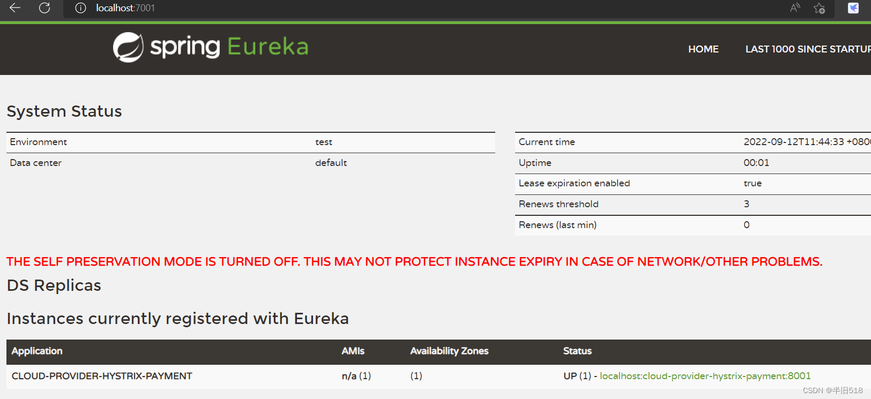Open the read aloud icon in address bar
The width and height of the screenshot is (871, 399).
click(795, 7)
